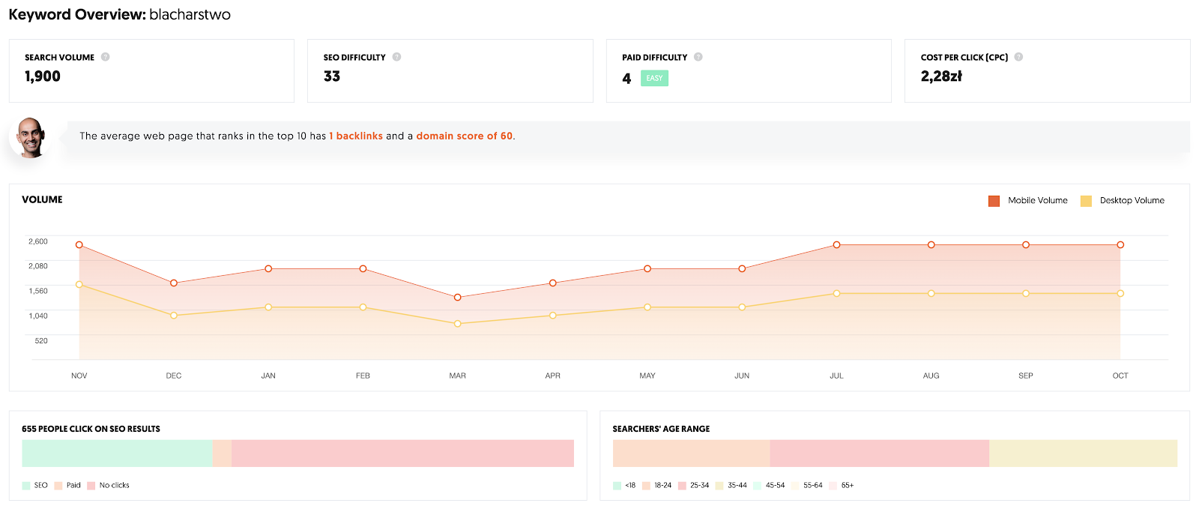The width and height of the screenshot is (1199, 512).
Task: Click the search volume value 1,900
Action: pyautogui.click(x=43, y=76)
